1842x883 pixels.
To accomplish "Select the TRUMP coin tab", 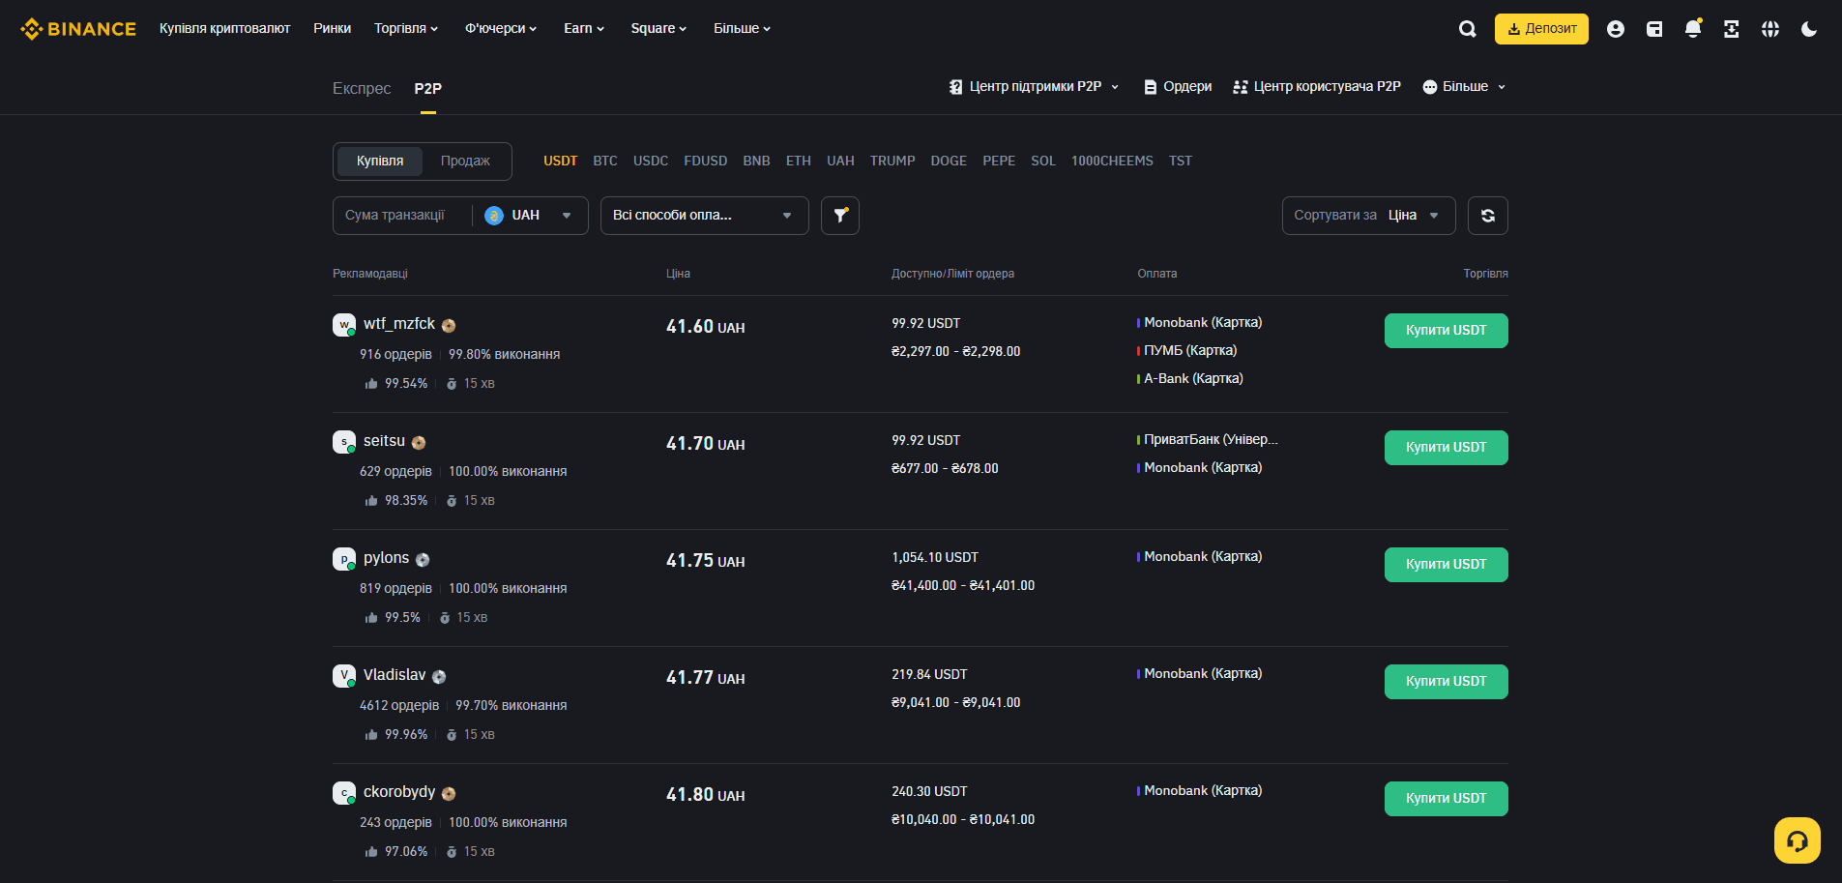I will [x=892, y=161].
